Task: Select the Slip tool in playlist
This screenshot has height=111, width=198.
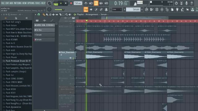Action: pos(57,14)
